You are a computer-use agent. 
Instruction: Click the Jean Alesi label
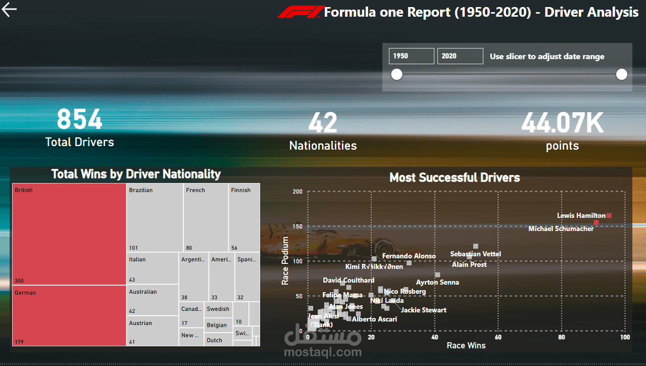pos(324,316)
